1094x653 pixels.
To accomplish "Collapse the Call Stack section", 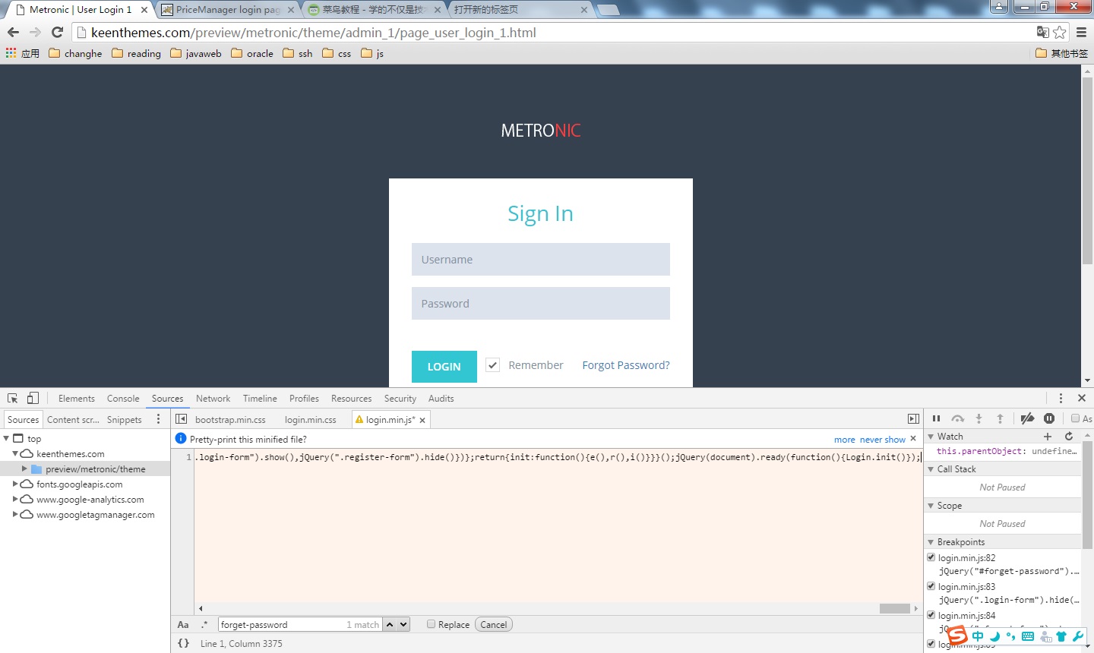I will pos(931,469).
